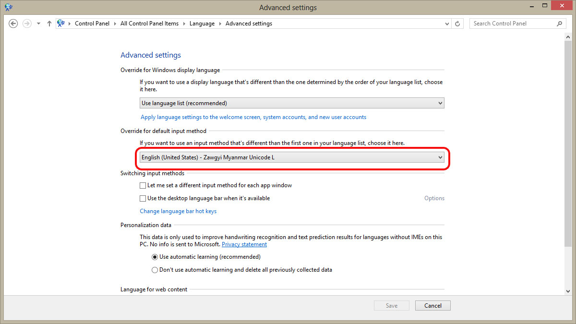Open the display language override dropdown
Screen dimensions: 576x324
tap(292, 103)
